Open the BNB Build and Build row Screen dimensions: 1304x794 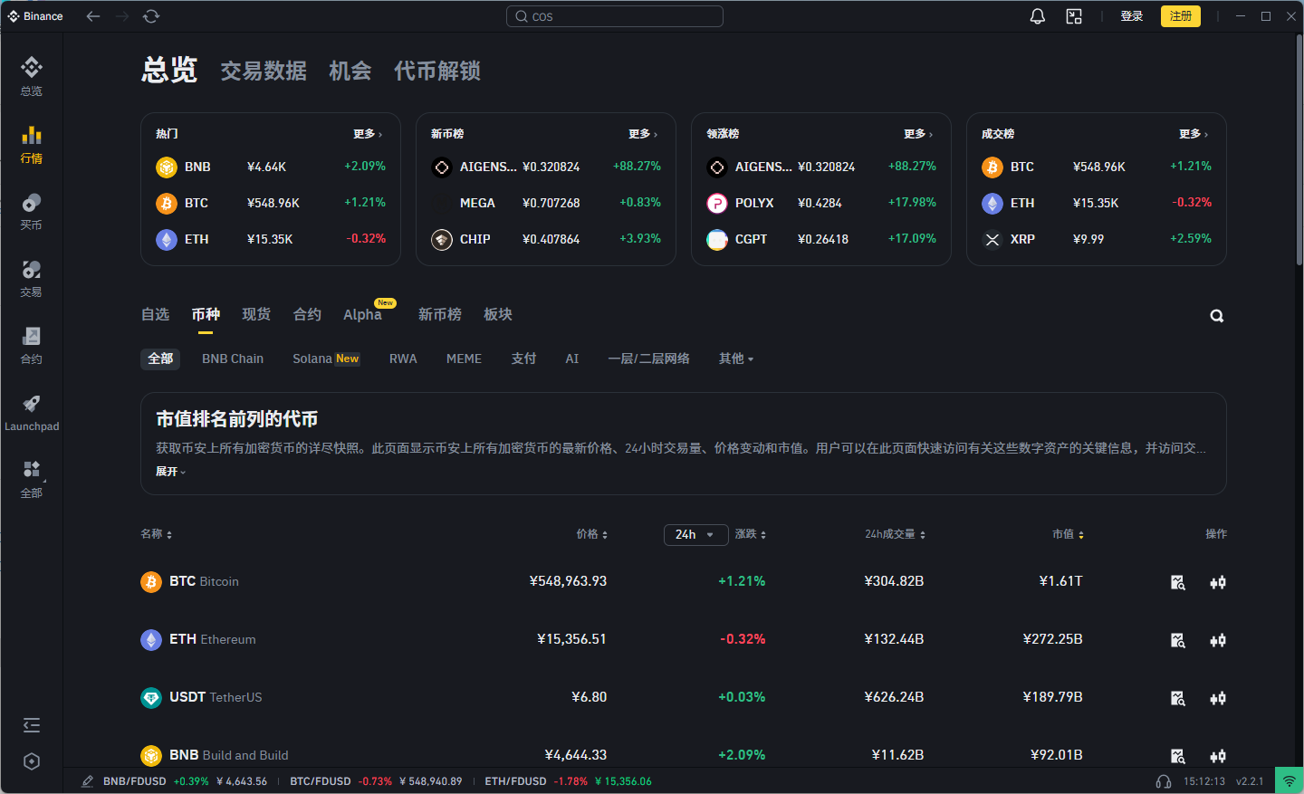point(684,755)
